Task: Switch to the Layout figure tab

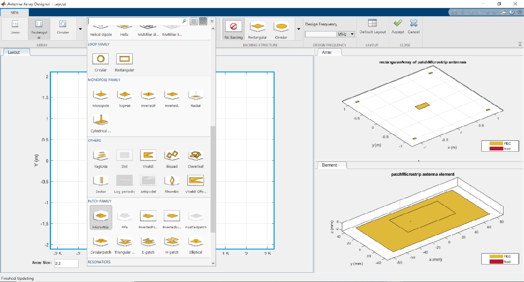Action: coord(17,52)
